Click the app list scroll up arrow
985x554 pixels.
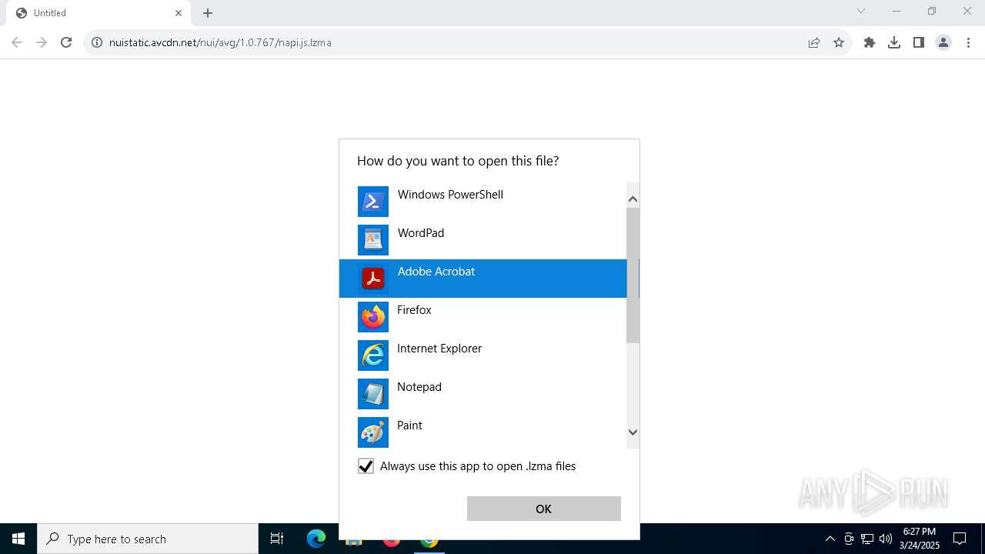(x=633, y=199)
